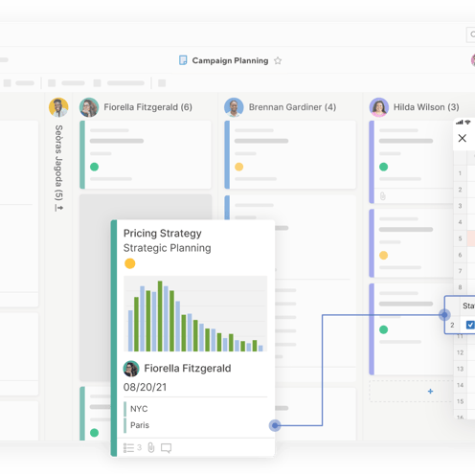Click green status dot on Hilda's first card
The height and width of the screenshot is (475, 475).
click(x=384, y=167)
